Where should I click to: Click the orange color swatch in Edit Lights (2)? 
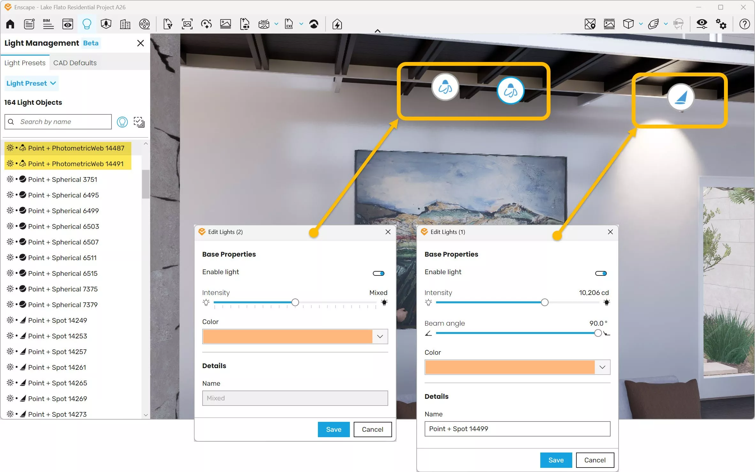tap(288, 336)
